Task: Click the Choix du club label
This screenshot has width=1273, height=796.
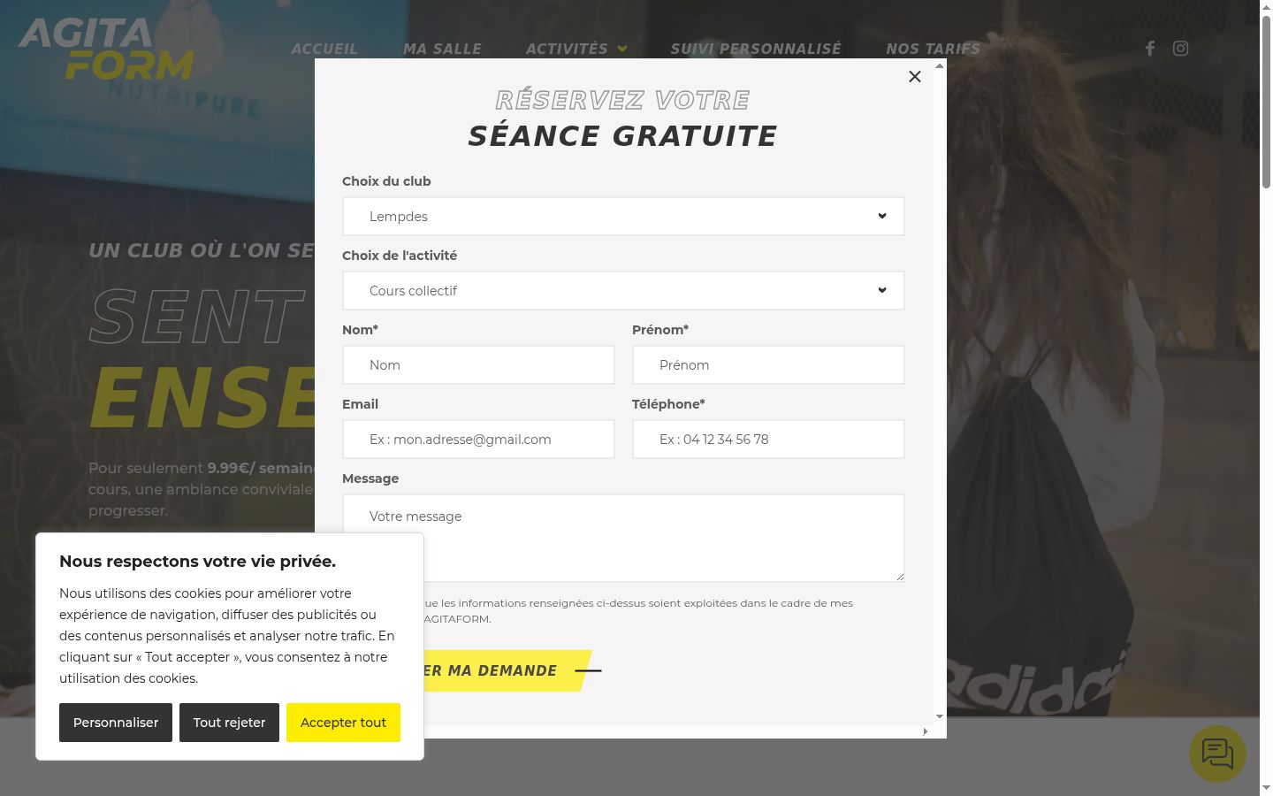Action: pyautogui.click(x=386, y=181)
